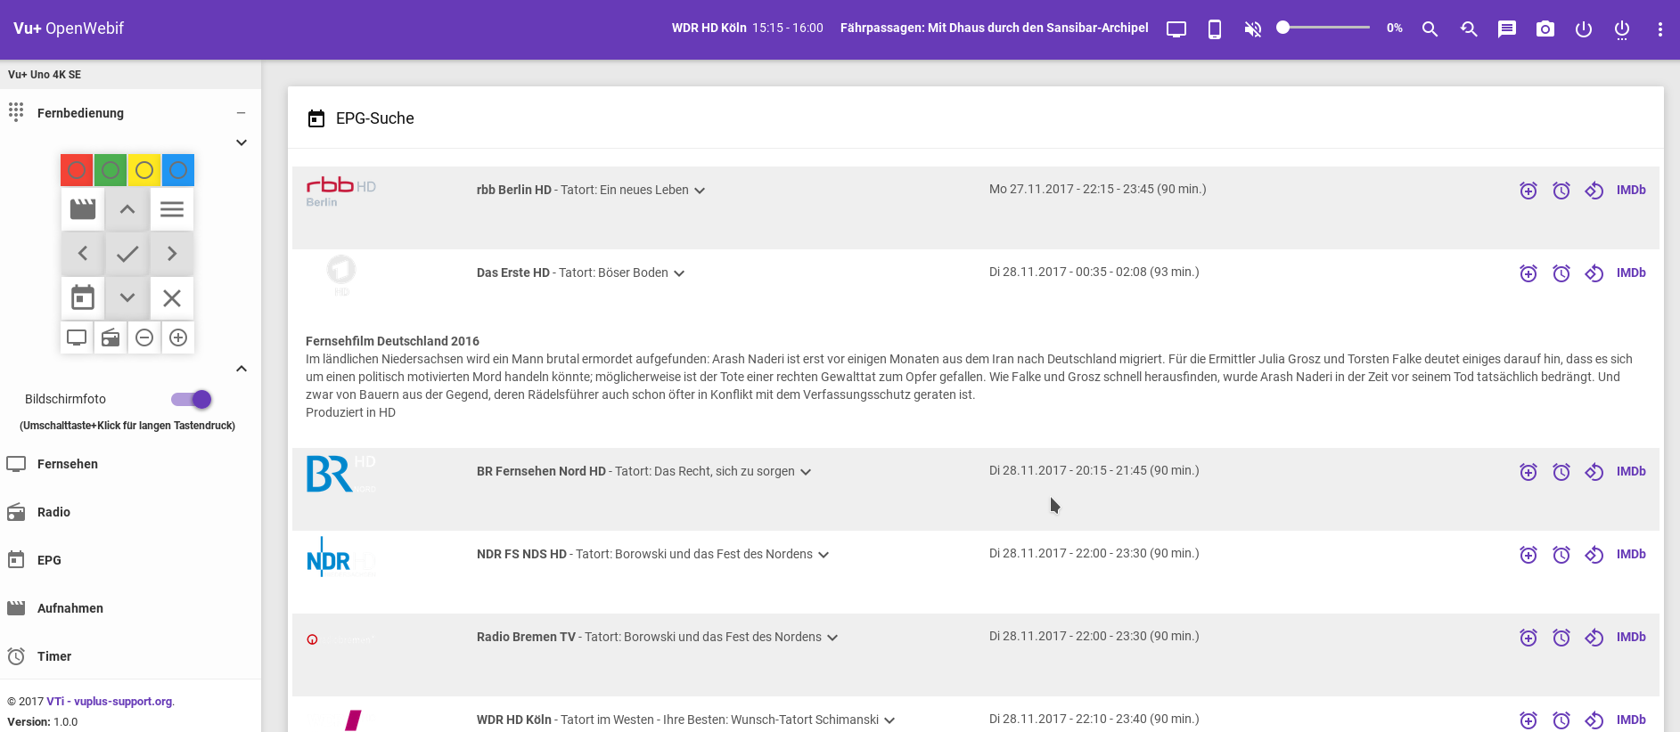Click the remote up arrow
Screen dimensions: 1680x732
click(127, 209)
